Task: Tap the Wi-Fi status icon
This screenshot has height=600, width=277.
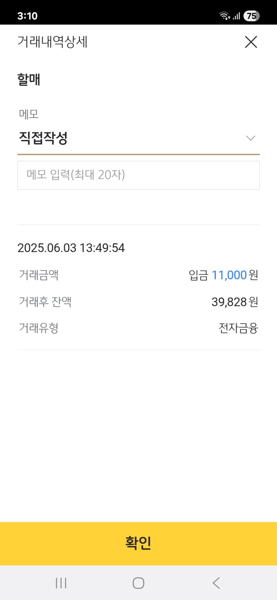Action: pos(224,16)
